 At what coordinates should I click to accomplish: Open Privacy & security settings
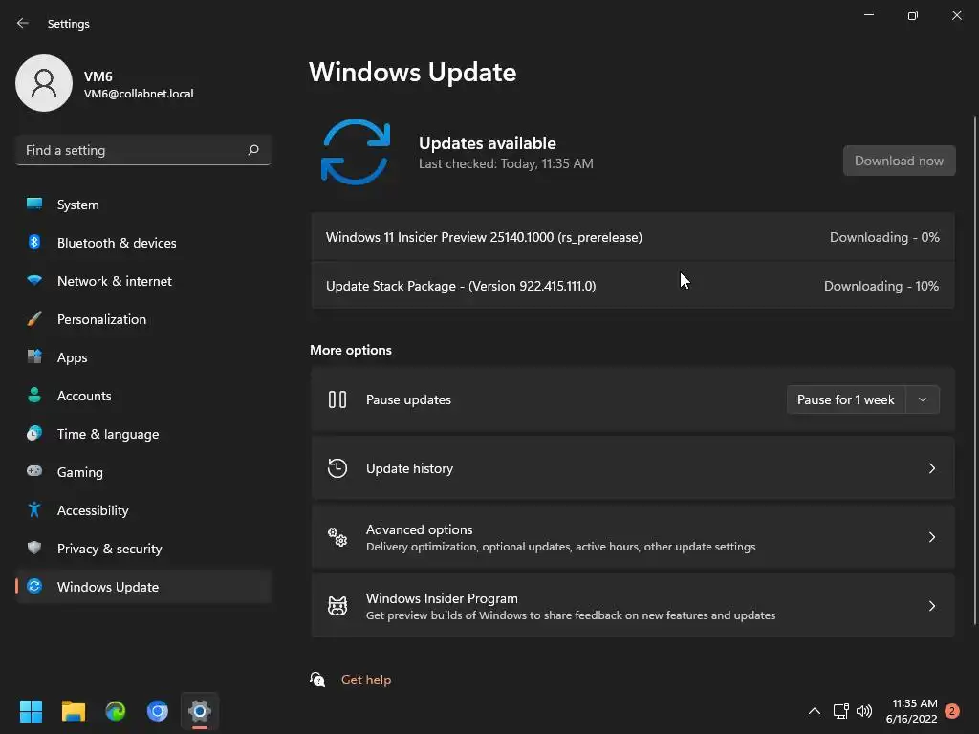click(x=143, y=549)
